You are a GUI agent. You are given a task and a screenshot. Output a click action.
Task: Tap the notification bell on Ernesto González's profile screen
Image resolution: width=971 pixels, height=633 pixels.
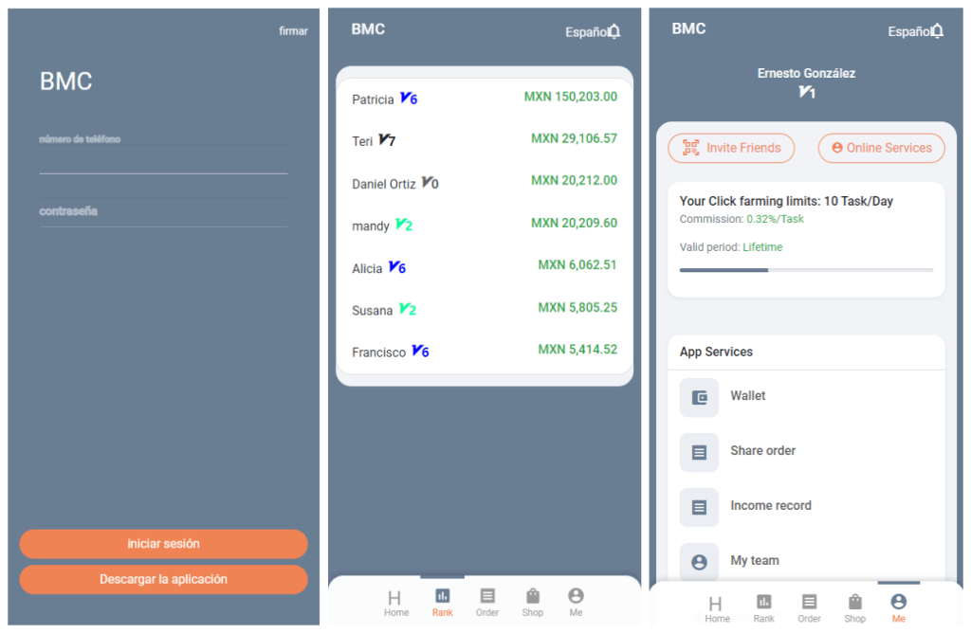[x=937, y=31]
